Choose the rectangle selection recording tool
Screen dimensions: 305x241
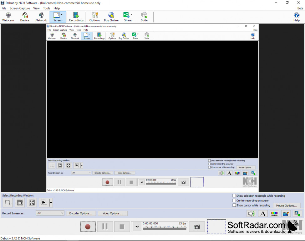[8, 202]
